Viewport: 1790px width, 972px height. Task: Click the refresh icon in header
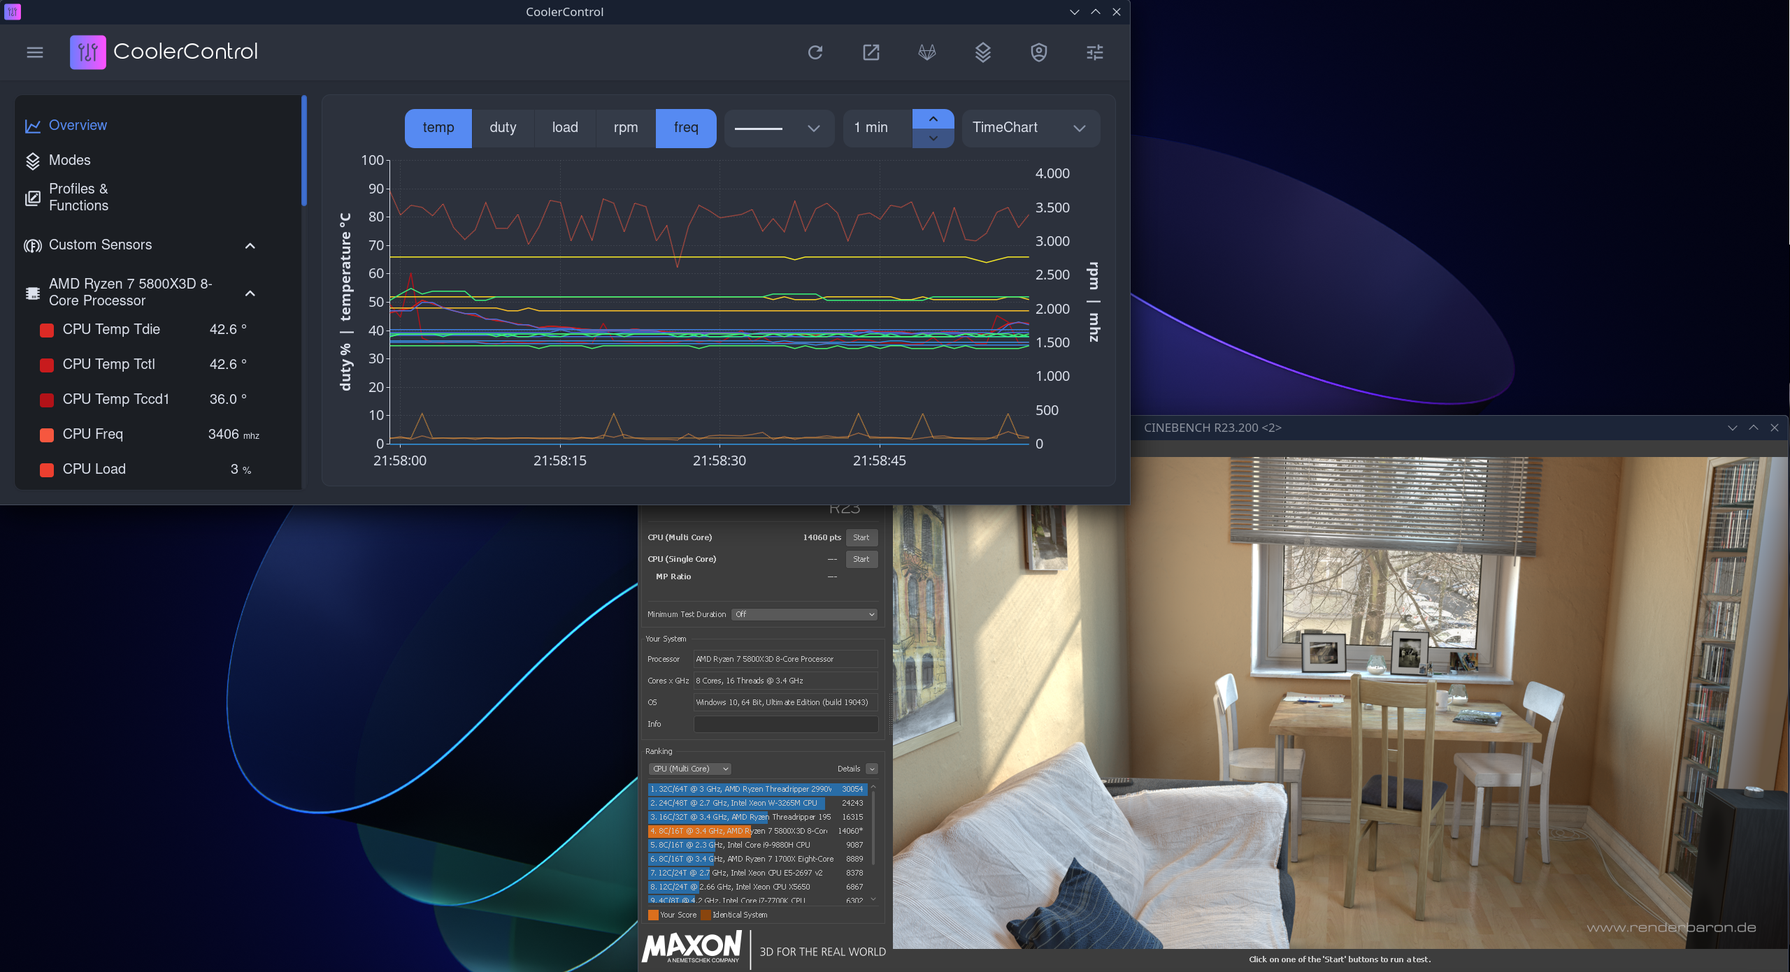(x=815, y=52)
